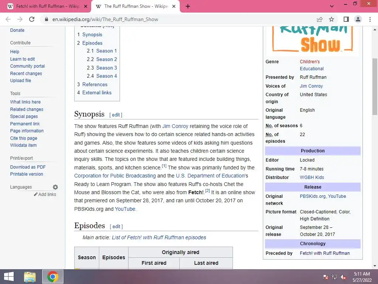Viewport: 378px width, 284px height.
Task: Open the Windows Start button
Action: tap(9, 277)
